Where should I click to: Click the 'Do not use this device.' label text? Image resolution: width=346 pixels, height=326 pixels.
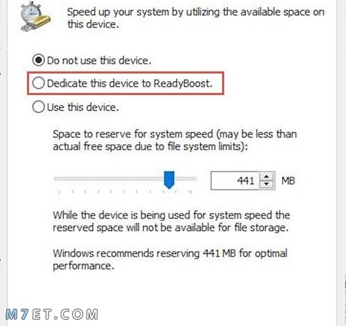coord(99,60)
